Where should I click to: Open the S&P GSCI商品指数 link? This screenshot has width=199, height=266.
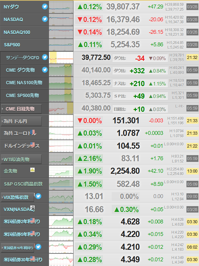(23, 184)
